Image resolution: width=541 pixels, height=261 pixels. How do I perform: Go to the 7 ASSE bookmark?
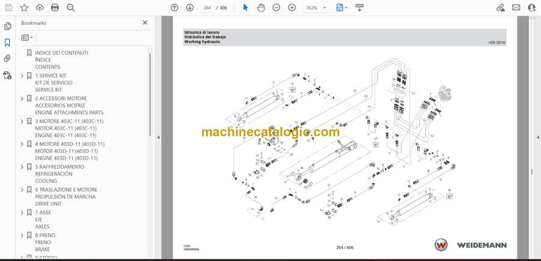[x=43, y=220]
